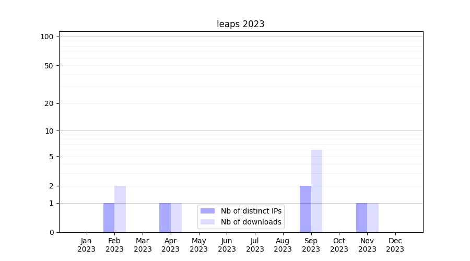Click the Feb 2023 downloads bar
The height and width of the screenshot is (261, 470).
(x=120, y=209)
